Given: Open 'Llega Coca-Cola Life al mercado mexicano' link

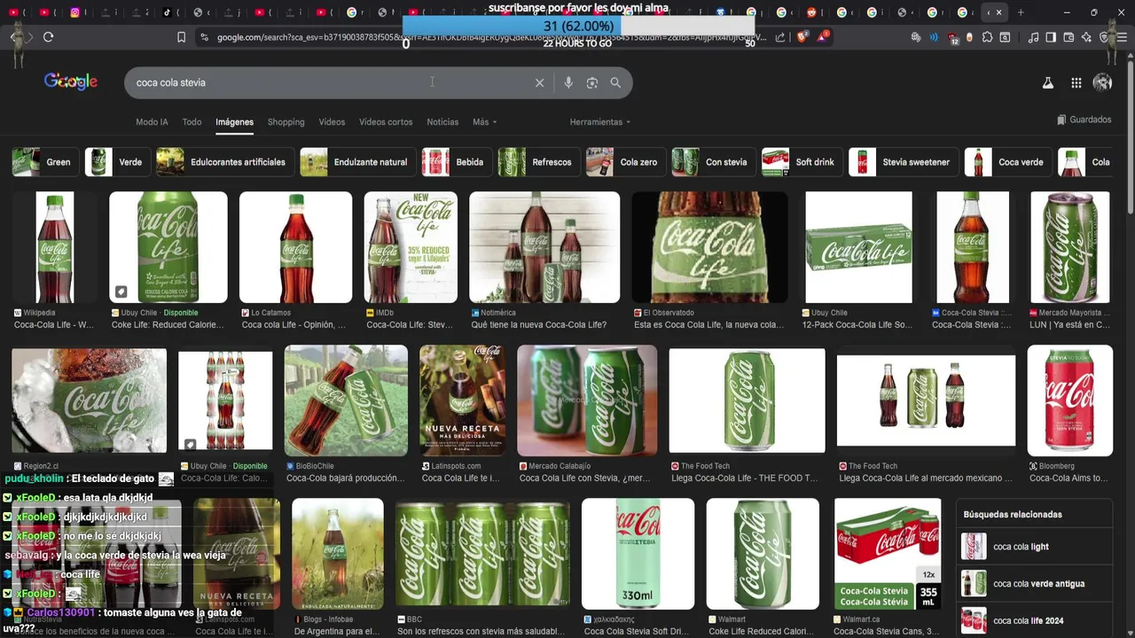Looking at the screenshot, I should tap(925, 478).
